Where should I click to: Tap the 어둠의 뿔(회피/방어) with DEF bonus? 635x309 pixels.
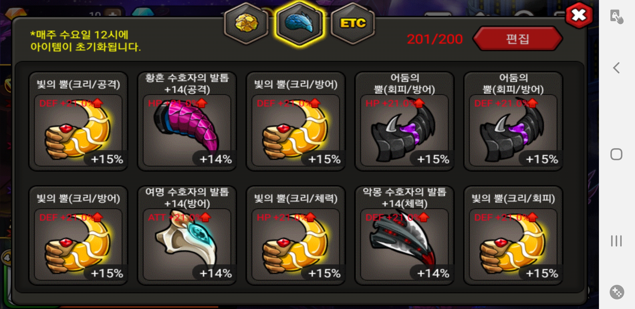click(513, 121)
